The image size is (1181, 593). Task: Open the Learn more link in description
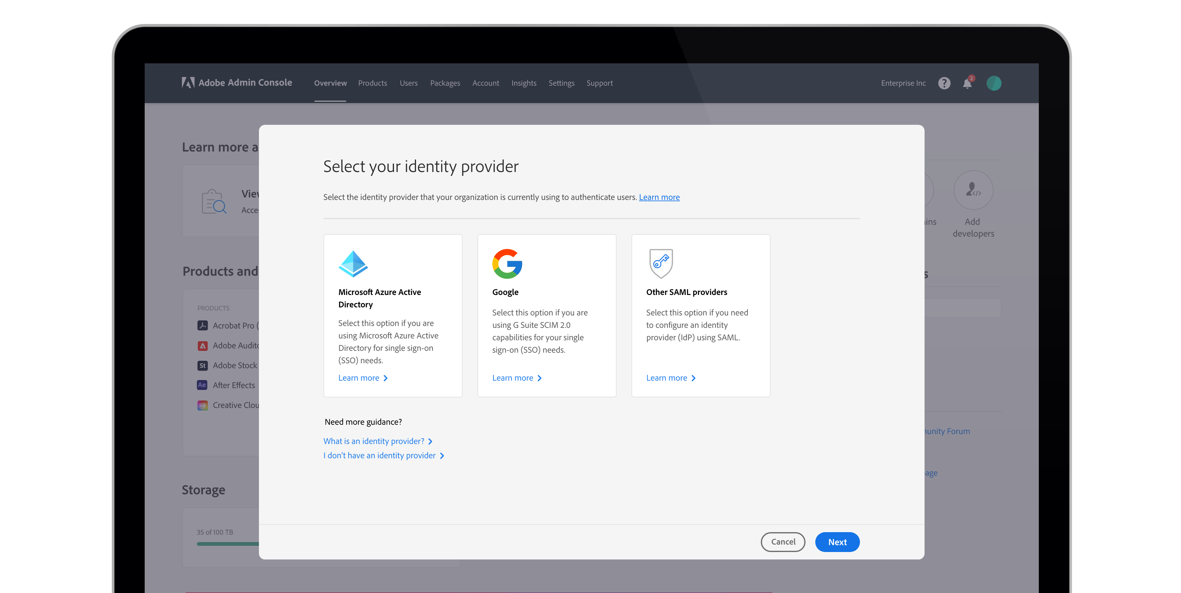tap(659, 197)
